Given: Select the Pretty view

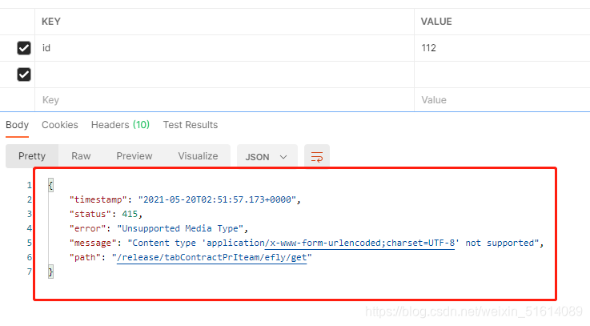Looking at the screenshot, I should click(32, 156).
